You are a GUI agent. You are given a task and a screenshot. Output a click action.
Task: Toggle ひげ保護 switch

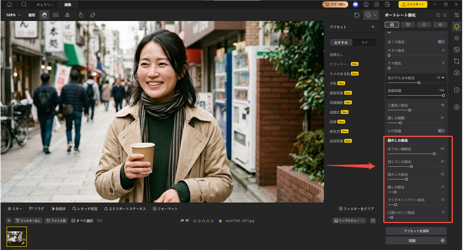click(441, 131)
